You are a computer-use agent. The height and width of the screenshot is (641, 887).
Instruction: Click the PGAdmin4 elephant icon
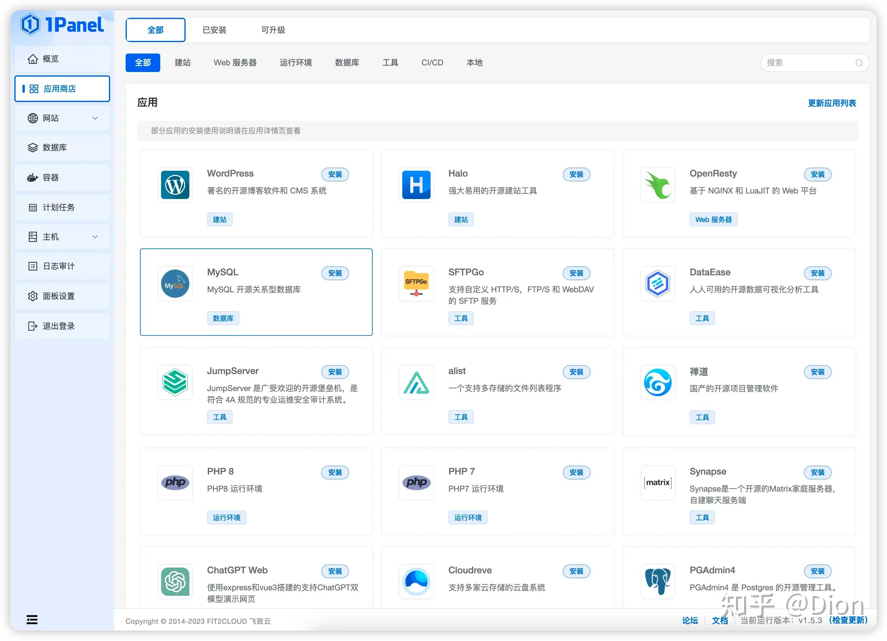pos(657,582)
